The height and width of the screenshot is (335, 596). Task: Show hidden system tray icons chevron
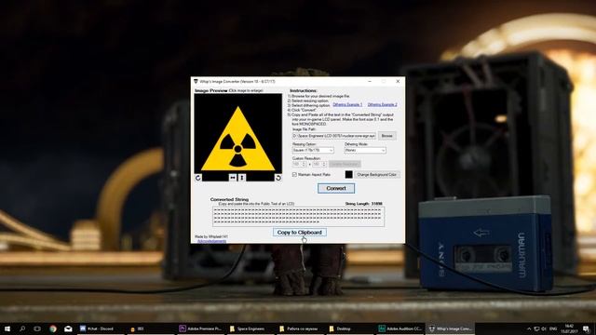(529, 328)
